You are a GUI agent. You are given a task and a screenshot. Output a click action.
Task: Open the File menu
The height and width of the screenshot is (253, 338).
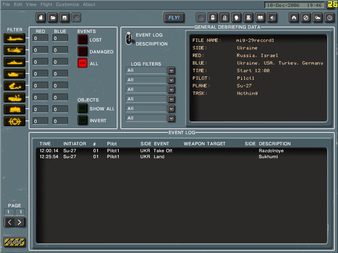(x=6, y=4)
